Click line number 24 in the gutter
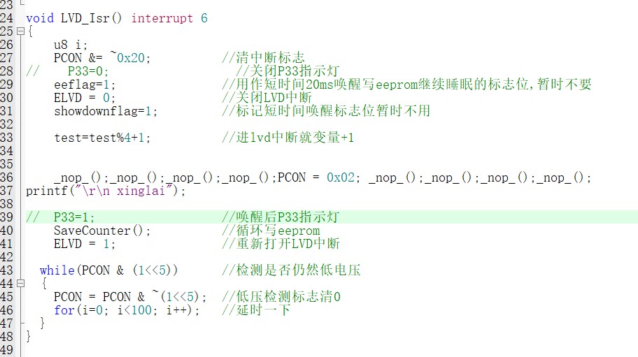Viewport: 638px width, 357px height. click(x=7, y=18)
